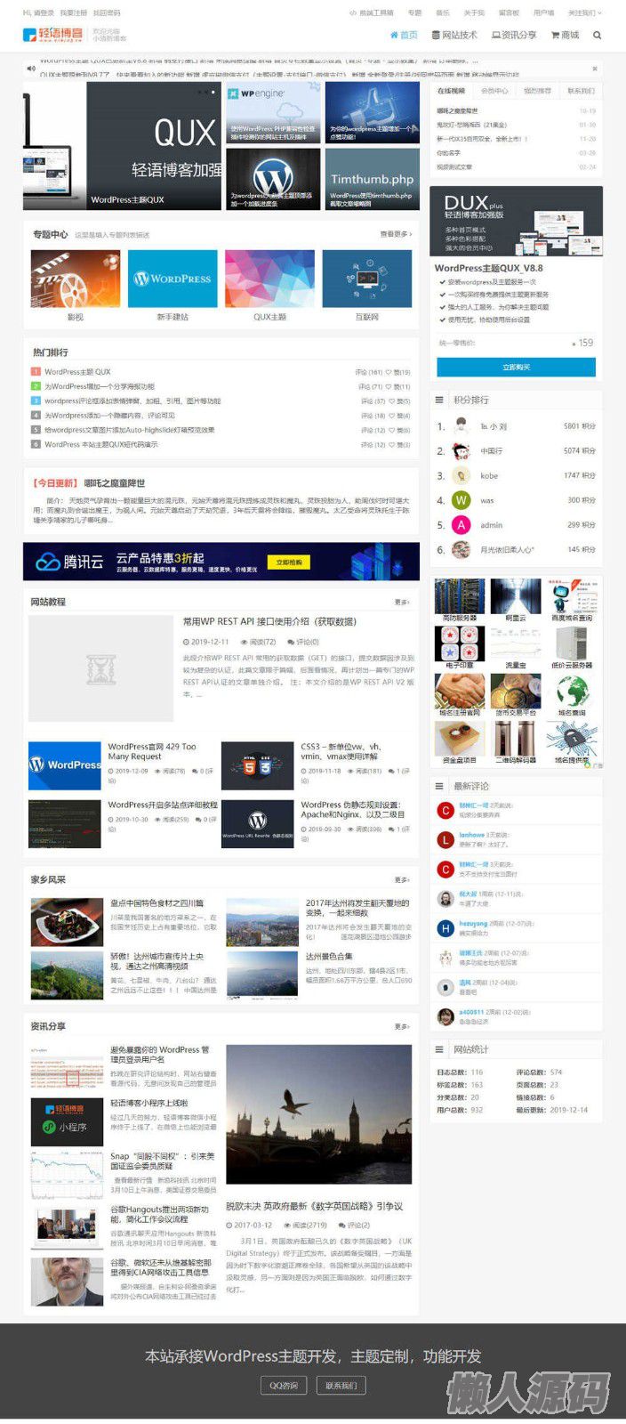Click the 联系我们 footer button
This screenshot has width=626, height=1424.
pos(341,1385)
